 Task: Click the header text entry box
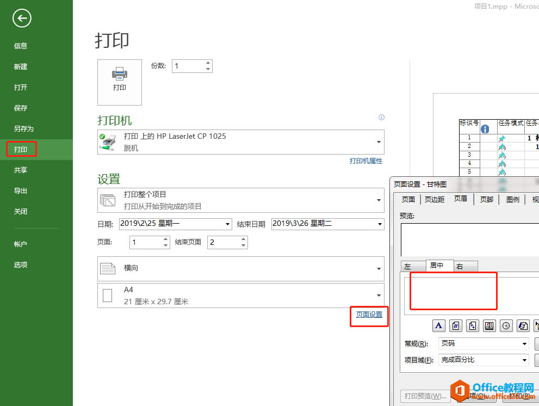point(471,296)
